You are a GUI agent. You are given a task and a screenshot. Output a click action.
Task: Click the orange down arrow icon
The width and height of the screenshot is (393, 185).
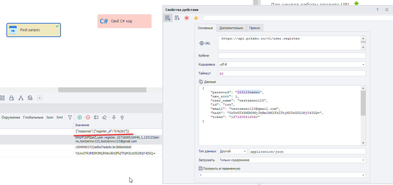tap(196, 18)
